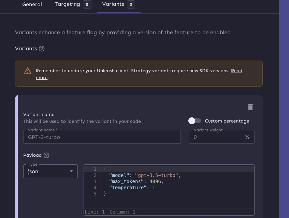Viewport: 289px width, 218px height.
Task: Enable the Custom percentage switch
Action: 195,121
